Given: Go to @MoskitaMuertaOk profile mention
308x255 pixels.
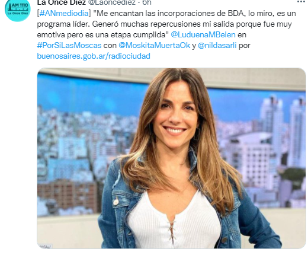Looking at the screenshot, I should coord(155,46).
